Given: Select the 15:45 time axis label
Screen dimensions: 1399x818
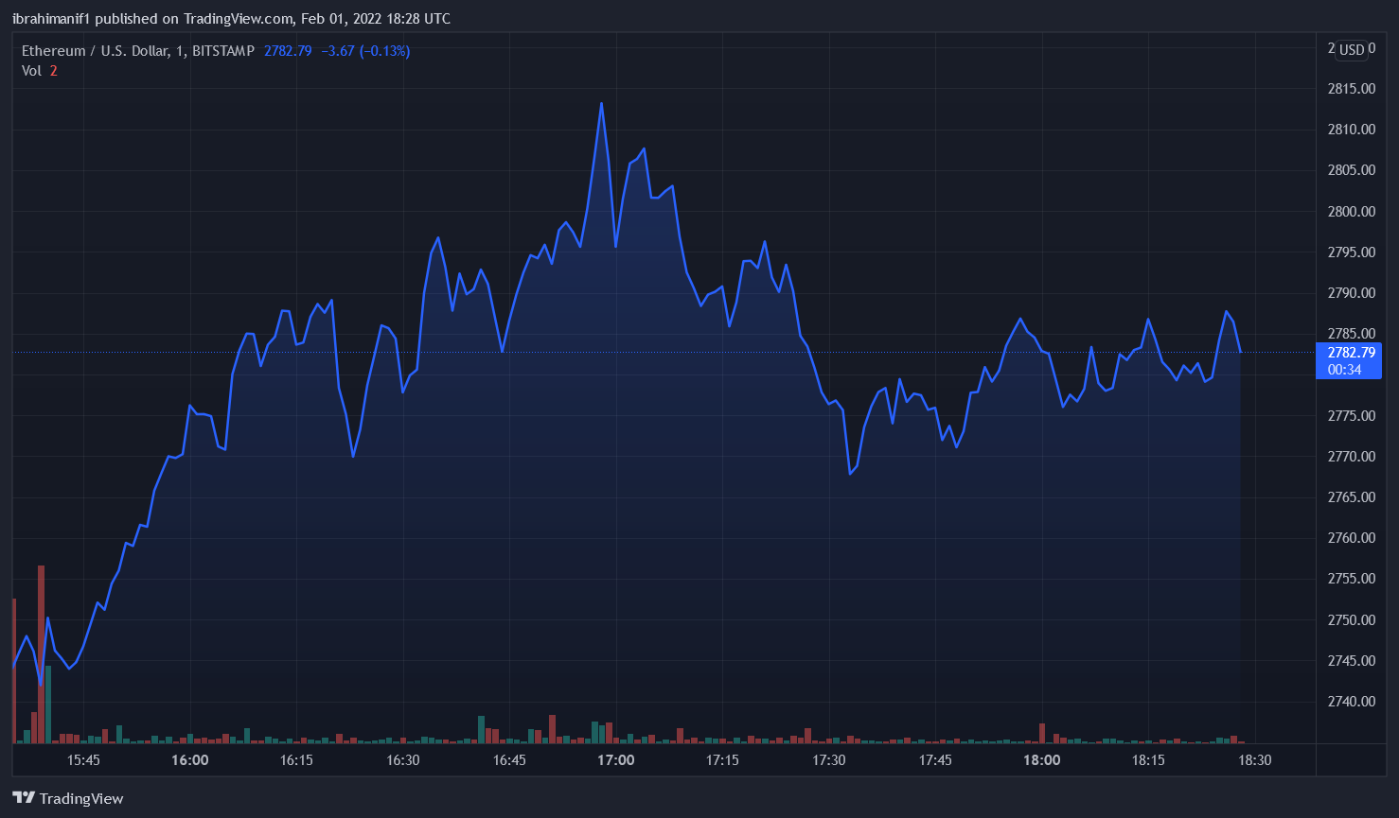Looking at the screenshot, I should (x=83, y=760).
